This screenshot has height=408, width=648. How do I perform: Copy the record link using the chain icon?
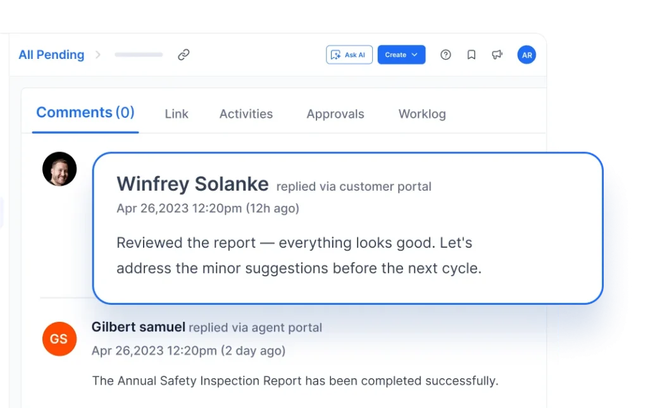pyautogui.click(x=184, y=55)
